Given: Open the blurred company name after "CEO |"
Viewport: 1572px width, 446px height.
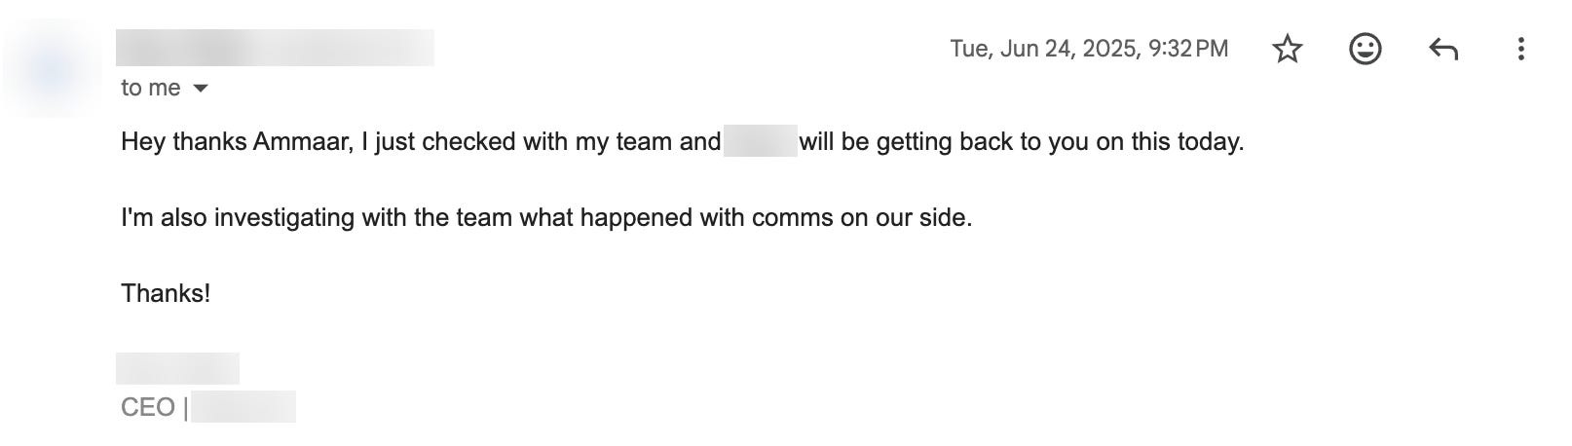Looking at the screenshot, I should pos(243,407).
